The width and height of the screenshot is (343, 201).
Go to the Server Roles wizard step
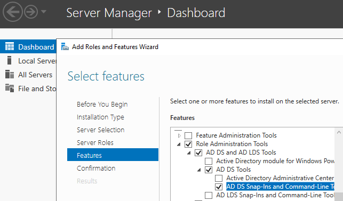click(x=95, y=142)
